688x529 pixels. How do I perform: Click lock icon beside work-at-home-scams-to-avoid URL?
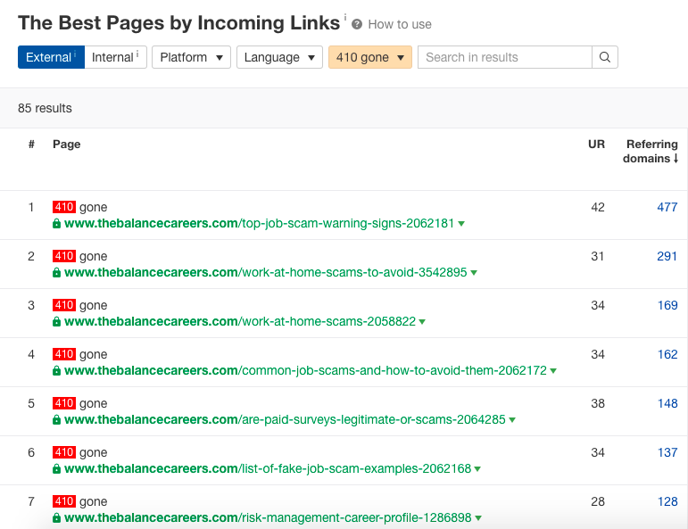click(x=56, y=273)
